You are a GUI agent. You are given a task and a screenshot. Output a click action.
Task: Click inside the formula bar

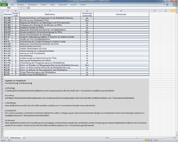click(x=103, y=8)
